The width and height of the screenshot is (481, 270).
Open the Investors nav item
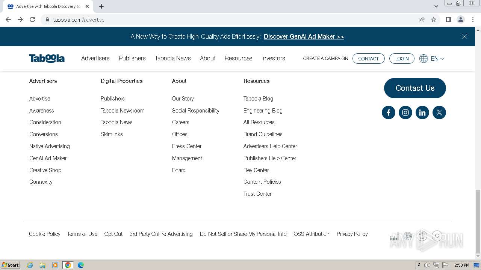pos(273,58)
